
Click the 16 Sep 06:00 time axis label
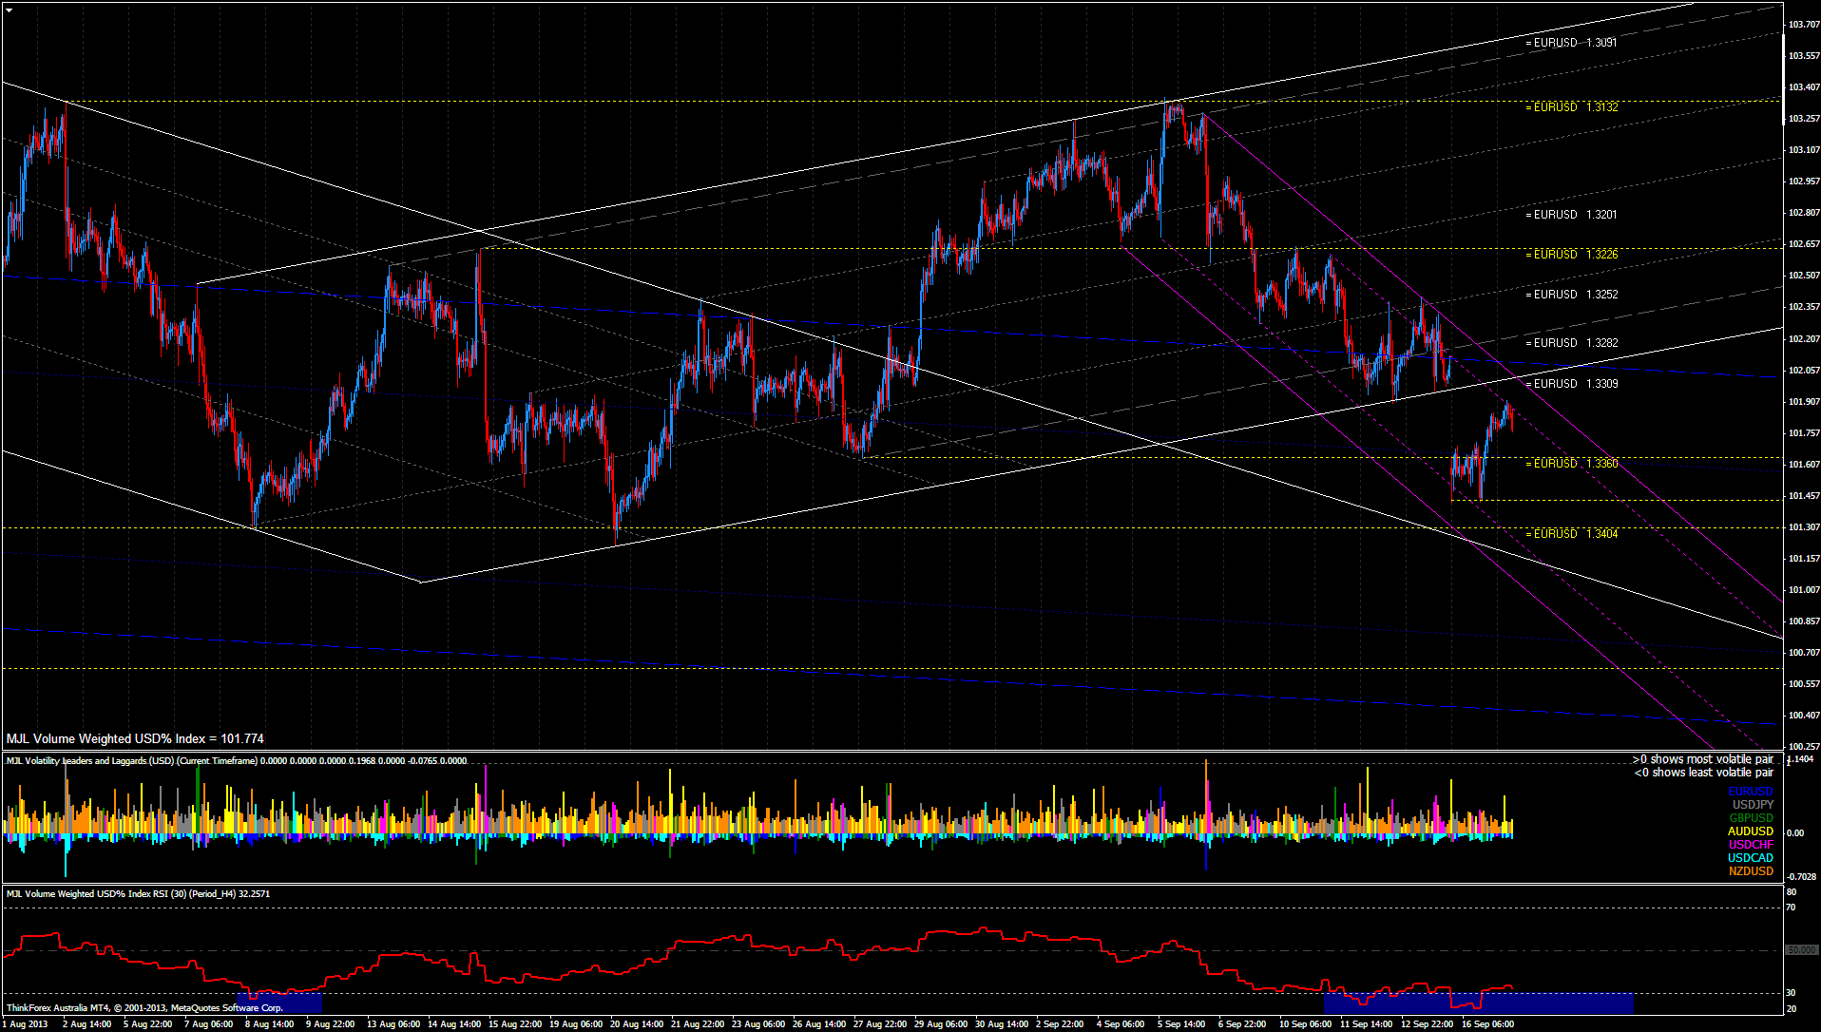tap(1487, 1024)
